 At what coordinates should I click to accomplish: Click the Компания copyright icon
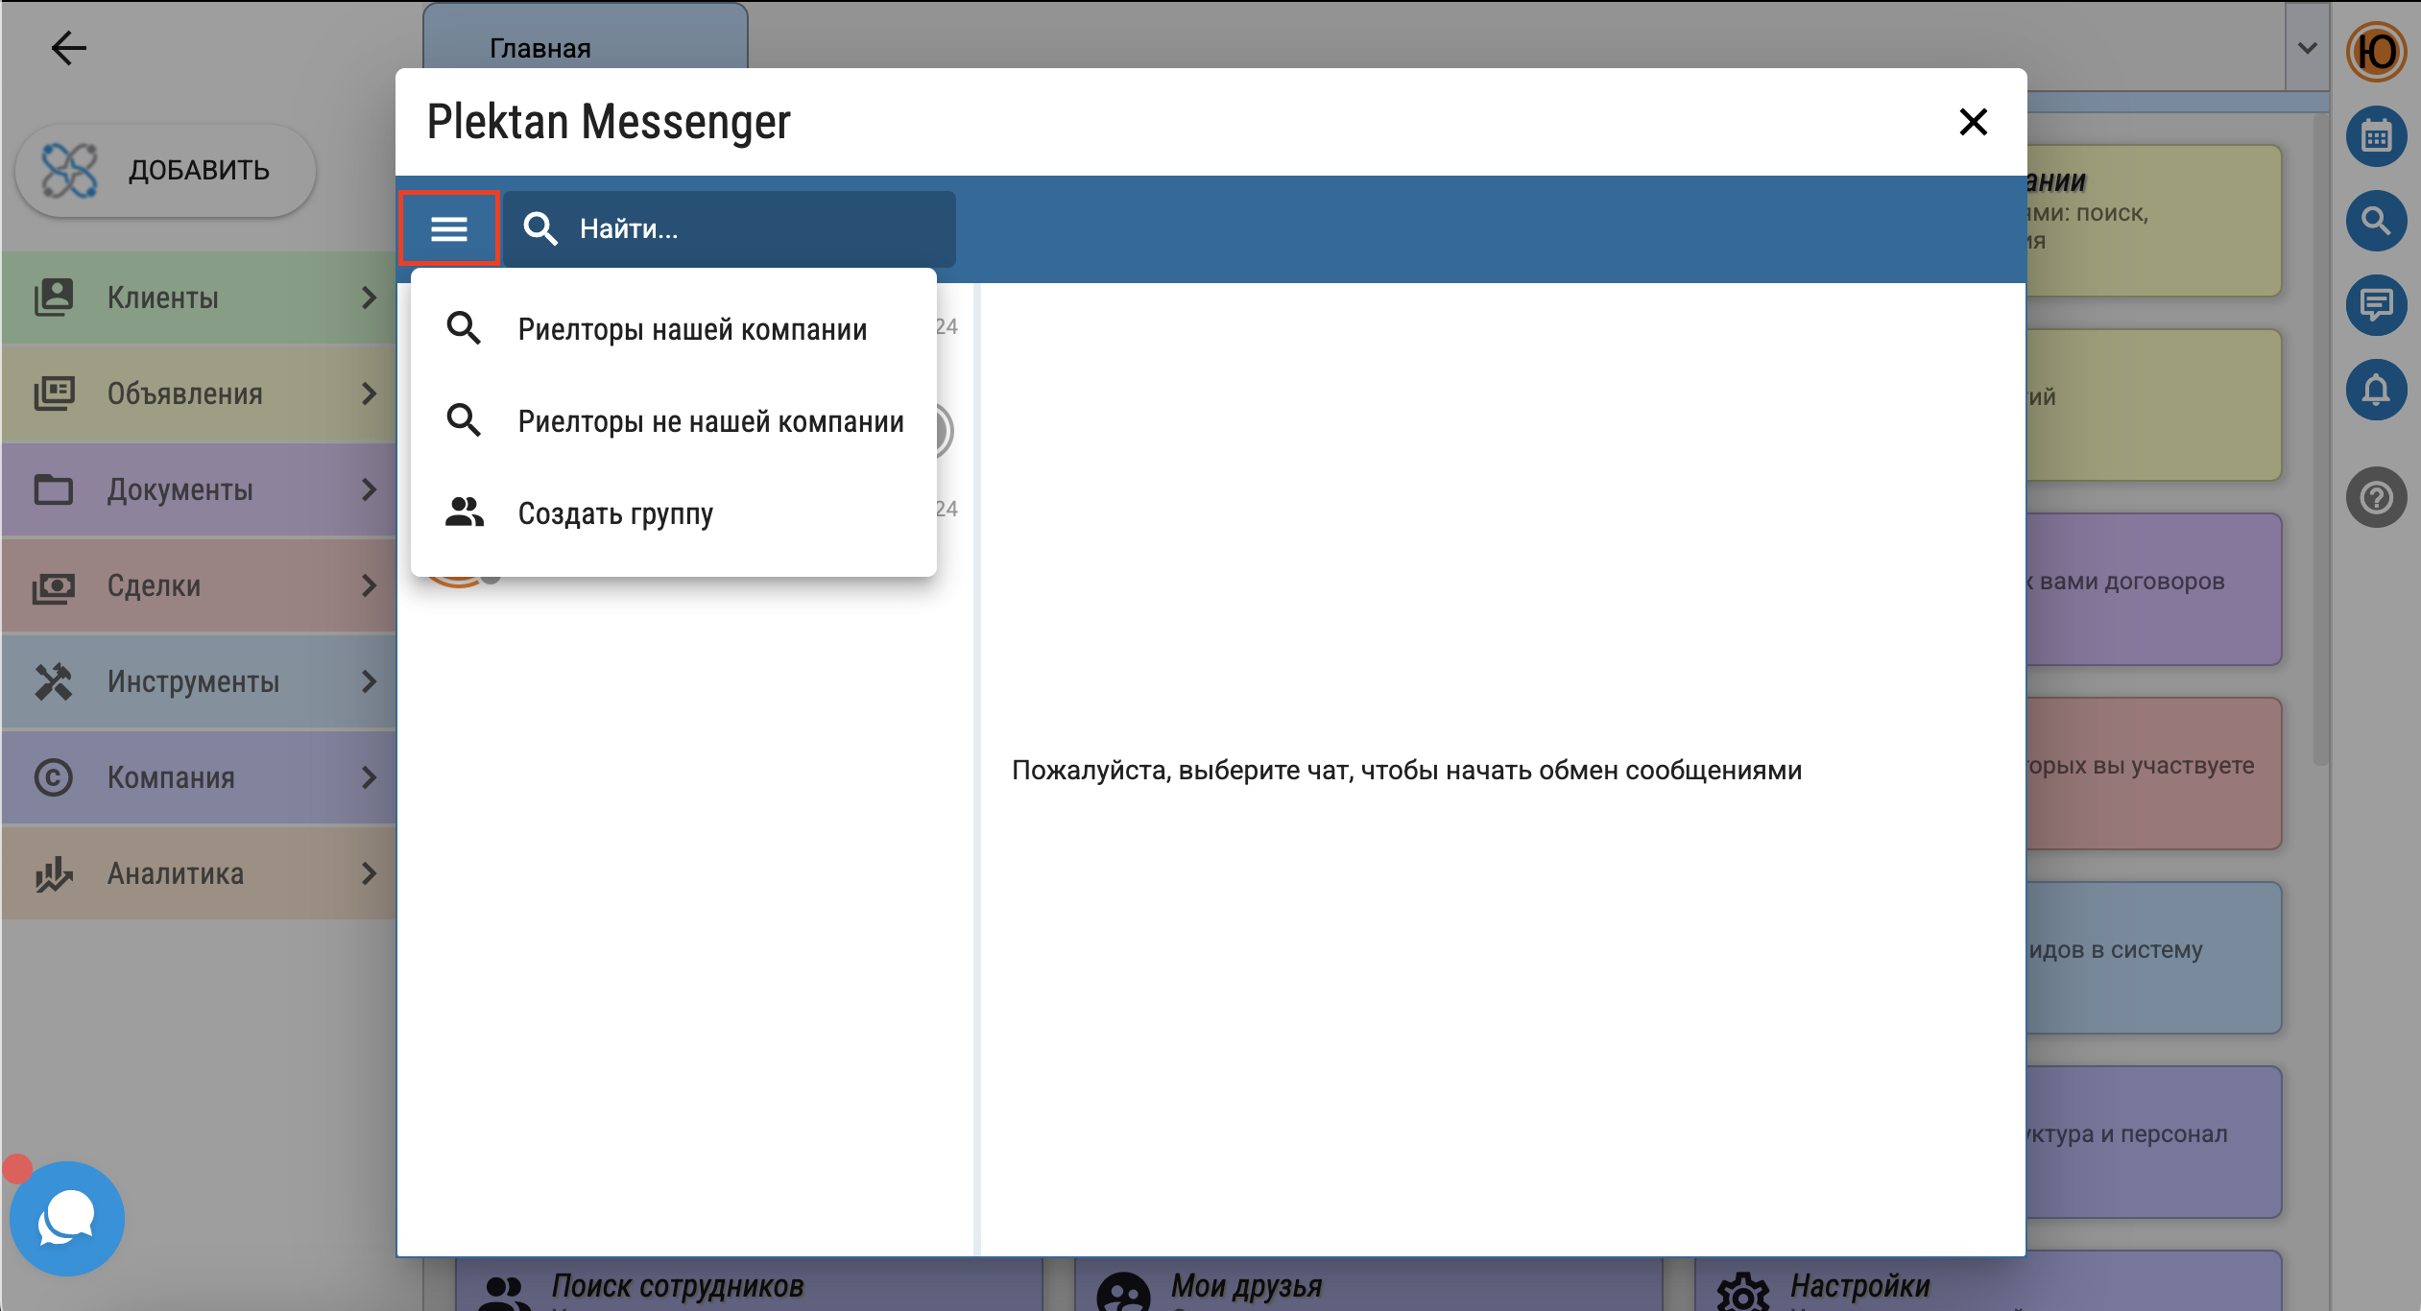click(54, 777)
